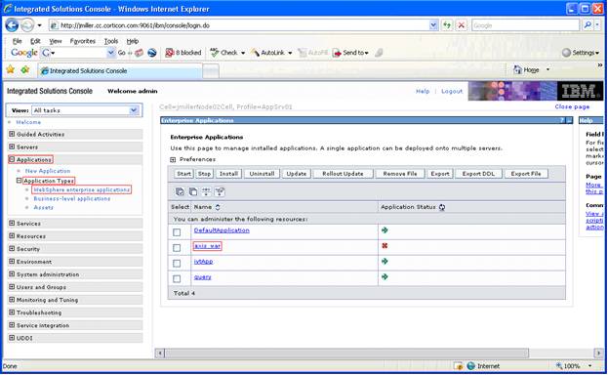Expand the UDDI navigation node

pos(12,338)
